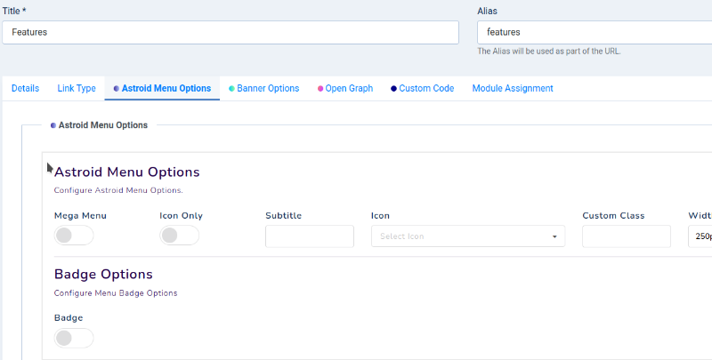Click the Mega Menu label
This screenshot has width=712, height=360.
80,216
